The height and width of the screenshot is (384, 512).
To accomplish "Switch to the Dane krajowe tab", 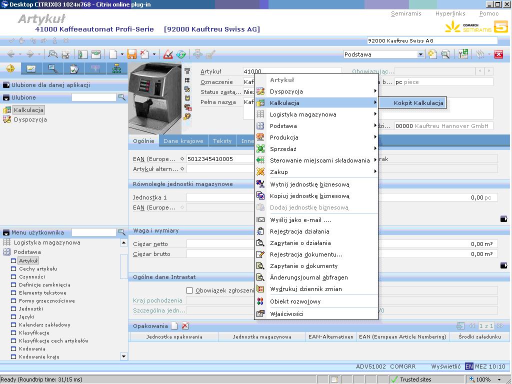I will 183,141.
